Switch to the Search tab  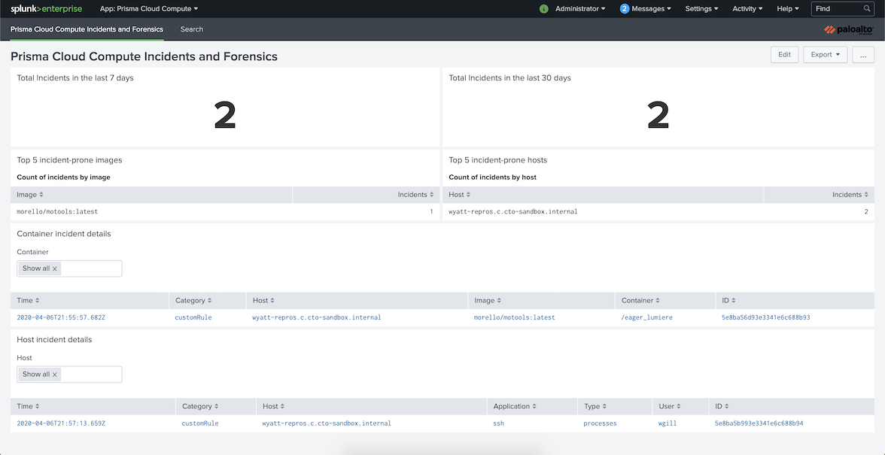[192, 29]
